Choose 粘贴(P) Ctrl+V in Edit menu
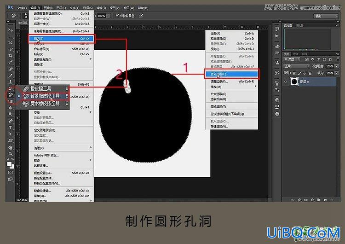Screen dimensions: 345x244 61,54
